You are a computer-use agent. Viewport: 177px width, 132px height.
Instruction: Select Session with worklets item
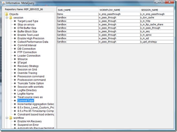pyautogui.click(x=30, y=87)
